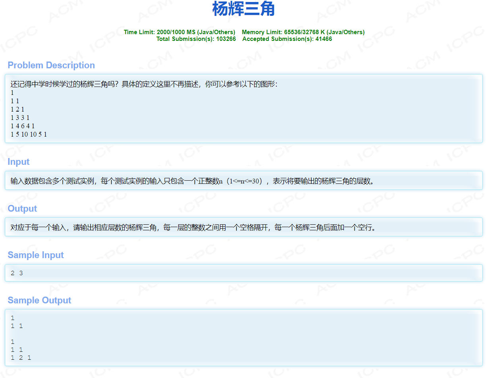Screen dimensions: 488x378
Task: Click the Time Limit information text
Action: click(x=179, y=32)
